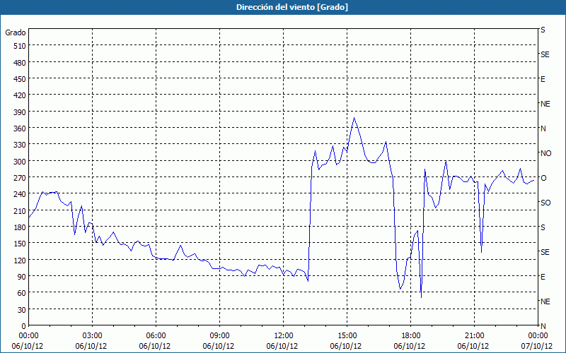This screenshot has width=566, height=353.
Task: Click the 330 axis value
Action: [20, 145]
